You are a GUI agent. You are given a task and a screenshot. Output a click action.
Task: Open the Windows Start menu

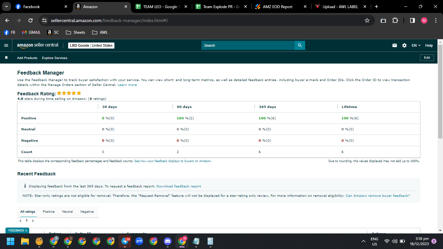coord(11,241)
